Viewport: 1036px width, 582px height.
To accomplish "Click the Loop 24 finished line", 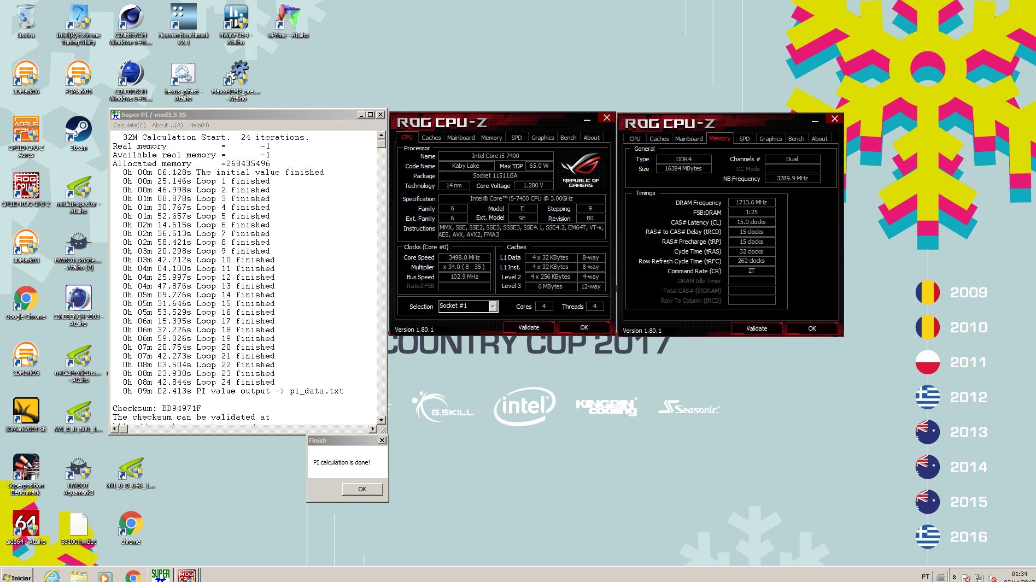I will (198, 382).
